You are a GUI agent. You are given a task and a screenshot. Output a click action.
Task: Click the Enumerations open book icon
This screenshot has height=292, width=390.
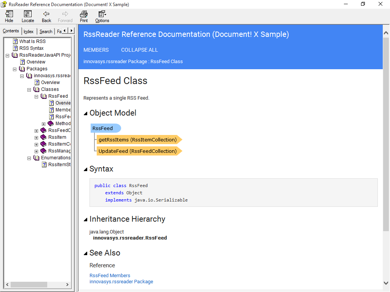(37, 158)
